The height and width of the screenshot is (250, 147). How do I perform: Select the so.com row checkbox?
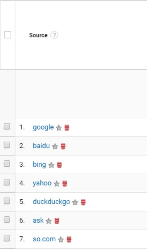click(7, 238)
